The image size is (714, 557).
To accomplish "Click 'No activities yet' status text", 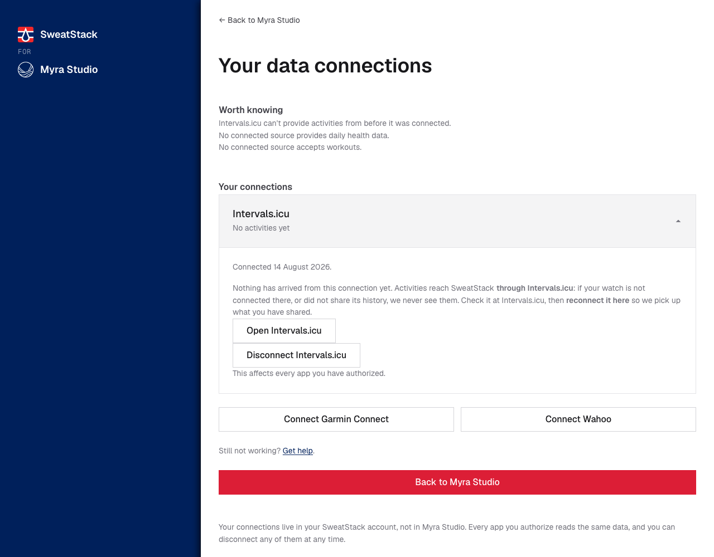I will point(261,228).
